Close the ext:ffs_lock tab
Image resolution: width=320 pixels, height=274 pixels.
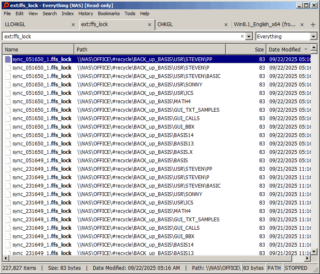(x=149, y=24)
